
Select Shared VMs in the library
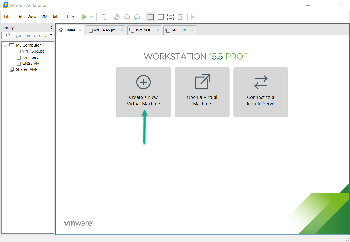point(27,69)
